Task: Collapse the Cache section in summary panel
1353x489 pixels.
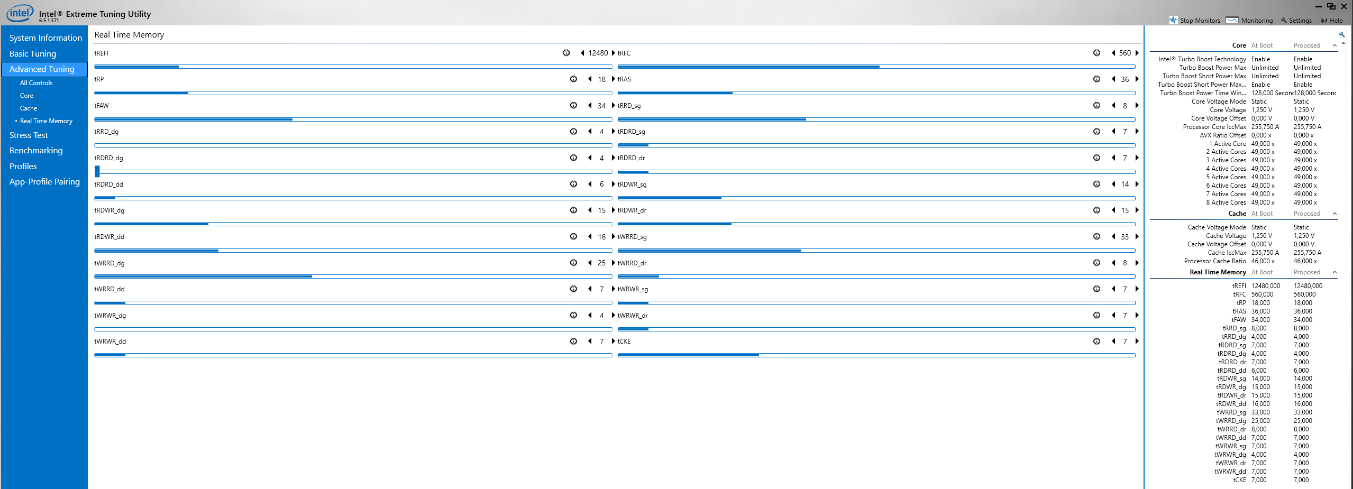Action: point(1334,214)
